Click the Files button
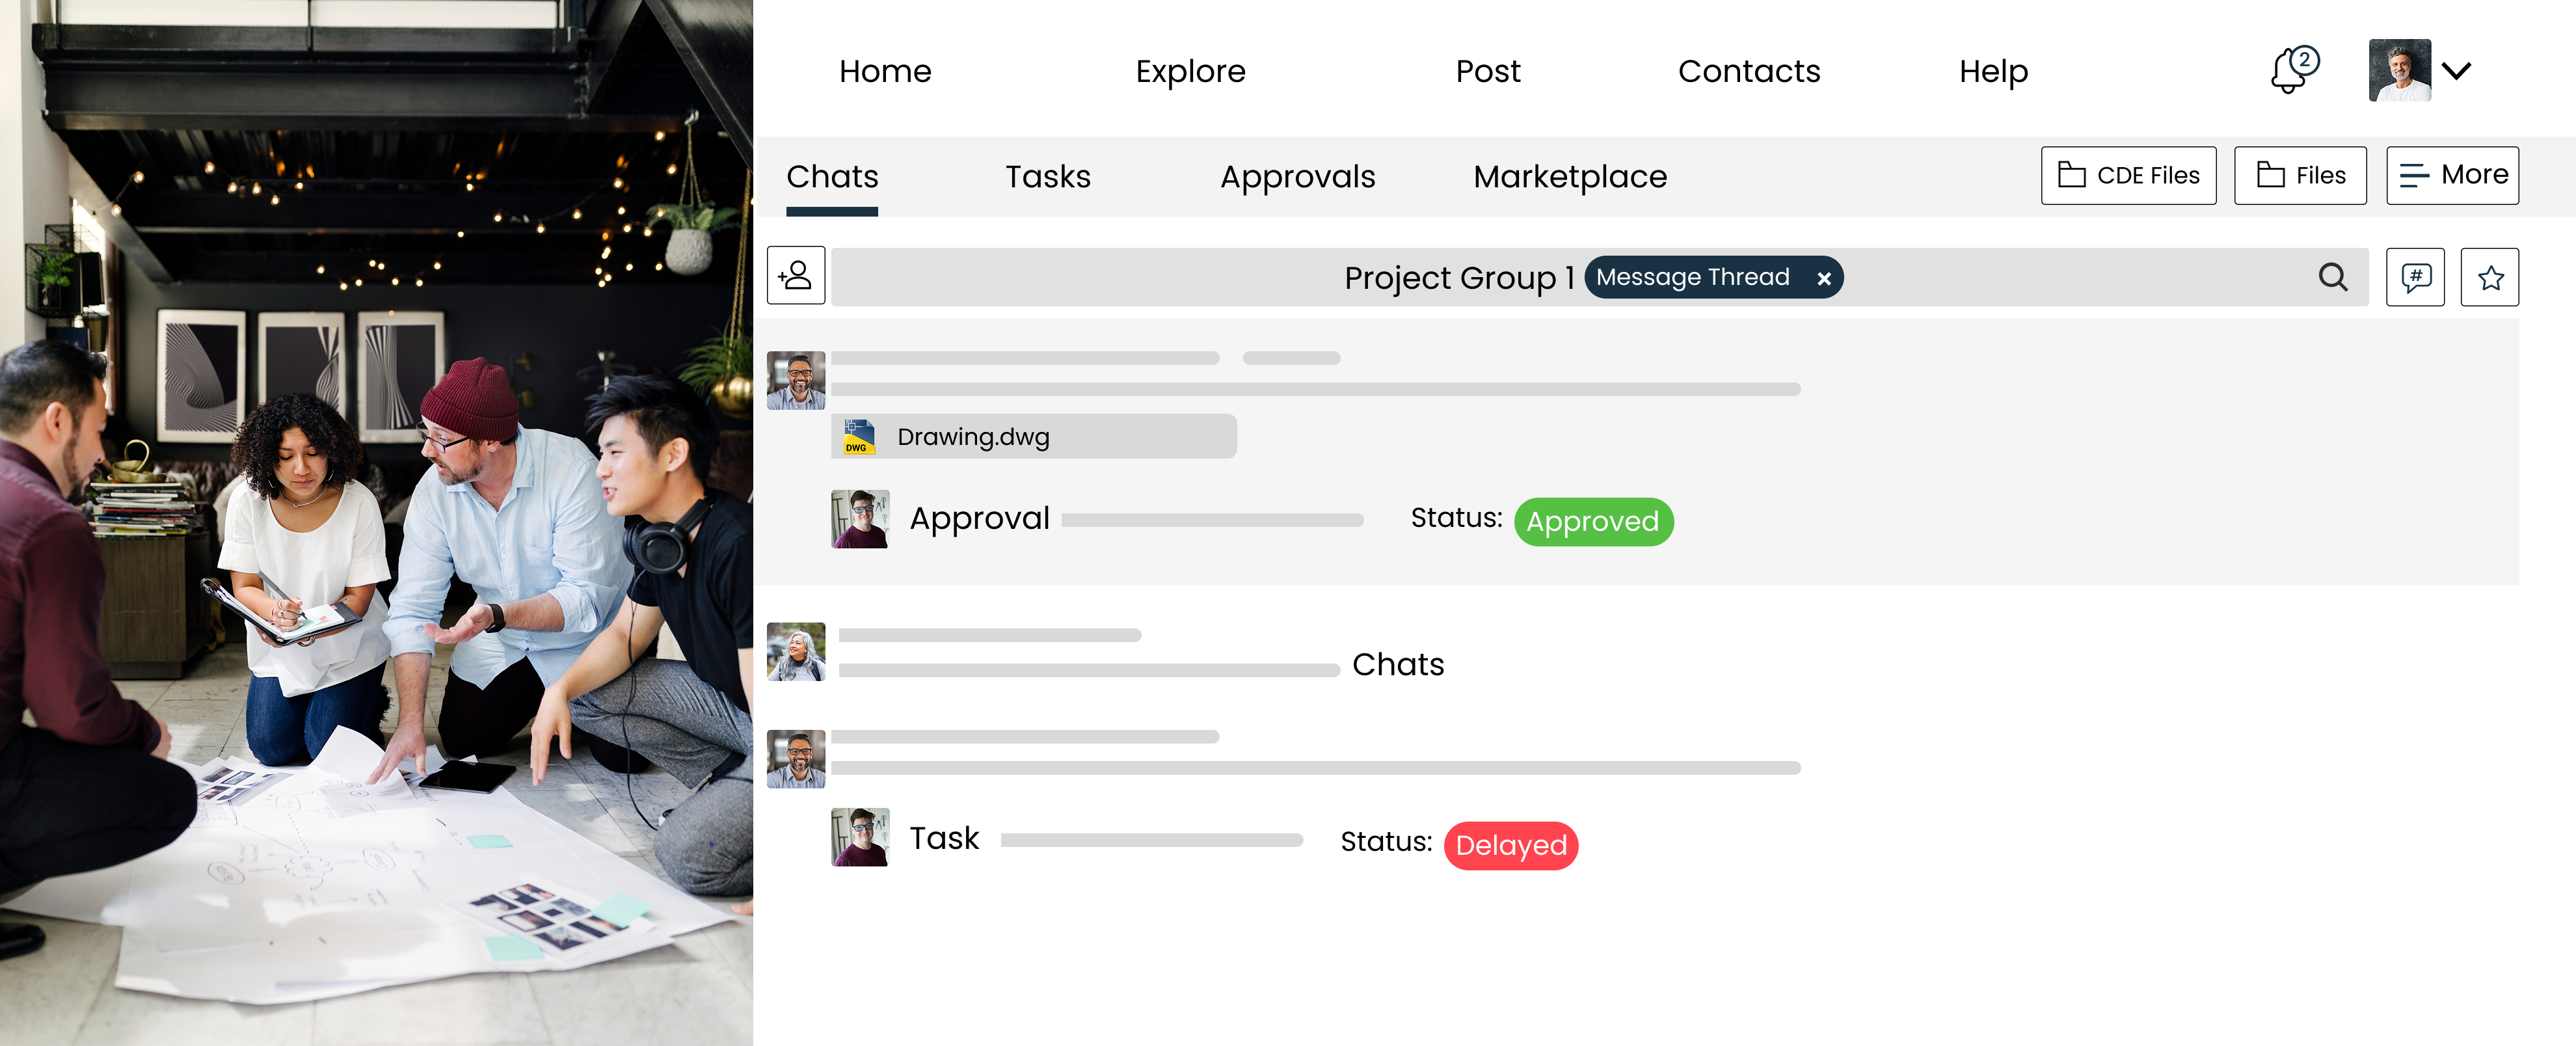 [2300, 176]
